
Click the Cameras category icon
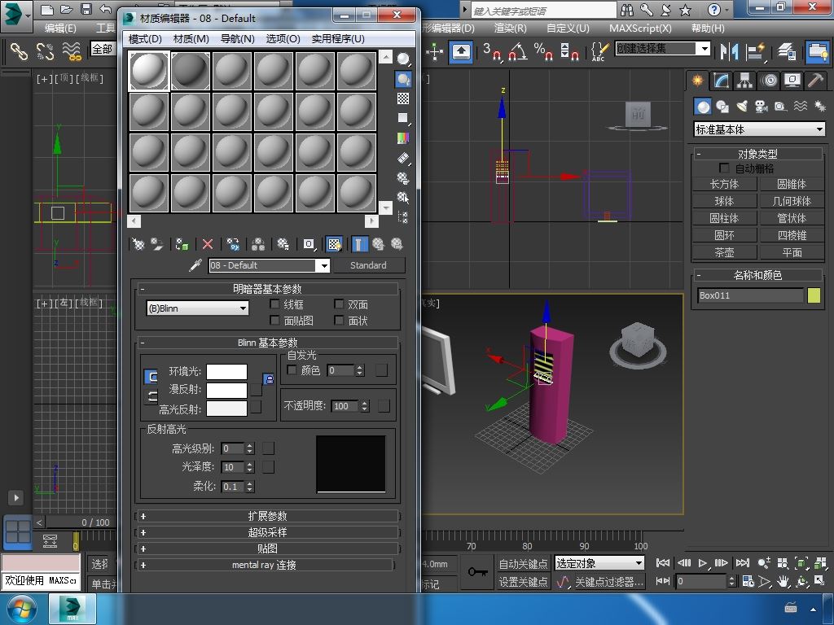762,107
